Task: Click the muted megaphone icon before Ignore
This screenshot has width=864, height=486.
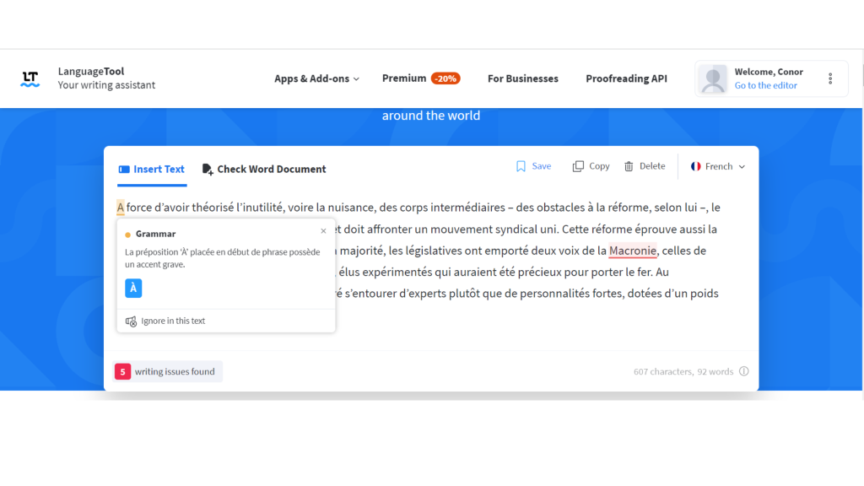Action: pos(131,321)
